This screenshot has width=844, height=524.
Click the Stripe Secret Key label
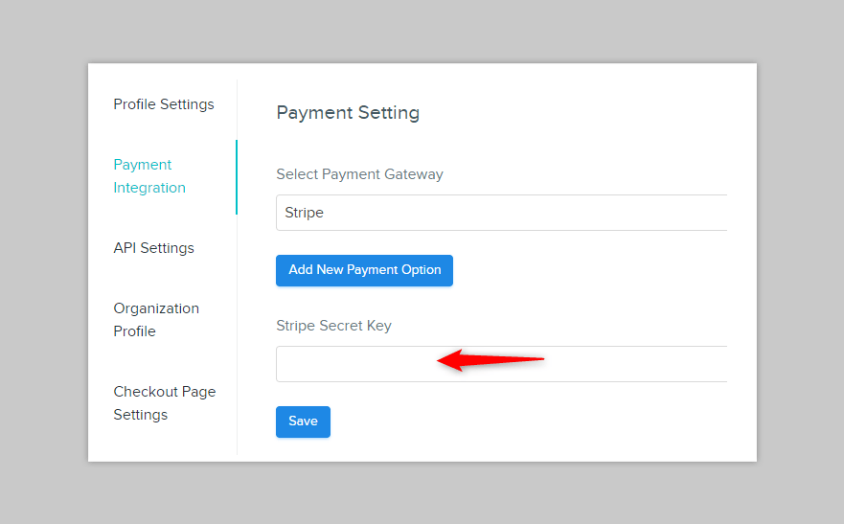pyautogui.click(x=333, y=326)
